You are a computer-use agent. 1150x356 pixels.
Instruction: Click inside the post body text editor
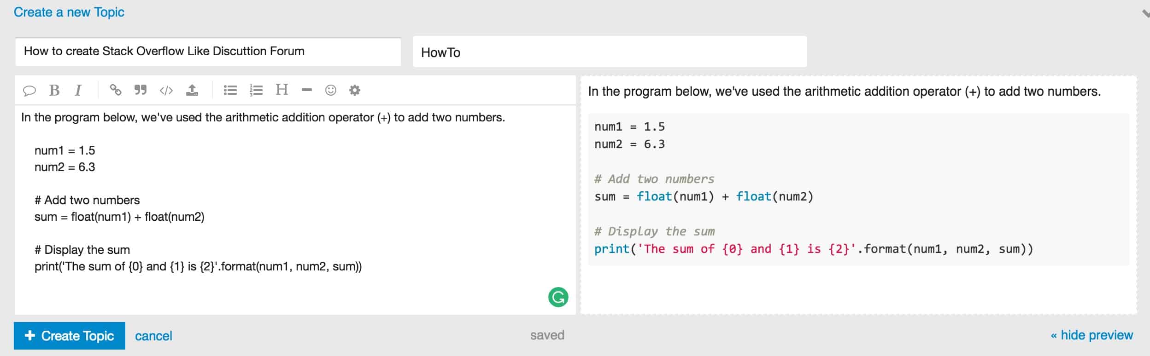pyautogui.click(x=295, y=210)
